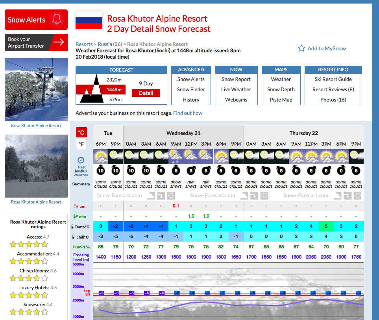The width and height of the screenshot is (379, 320).
Task: Open Snow Report under Now
Action: 236,79
